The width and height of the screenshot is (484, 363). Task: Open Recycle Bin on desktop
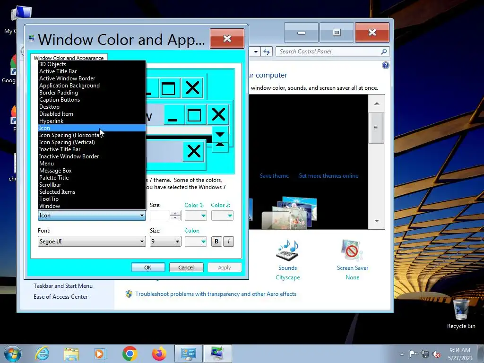click(x=461, y=314)
